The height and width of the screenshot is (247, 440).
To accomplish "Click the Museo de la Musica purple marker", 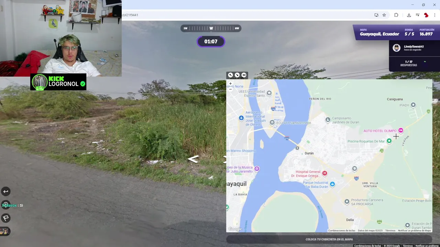I will tap(257, 169).
